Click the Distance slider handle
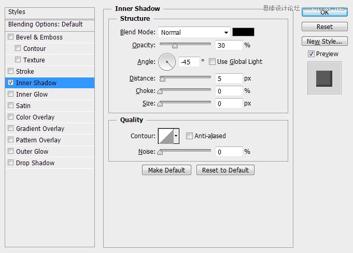This screenshot has height=253, width=353. [162, 79]
